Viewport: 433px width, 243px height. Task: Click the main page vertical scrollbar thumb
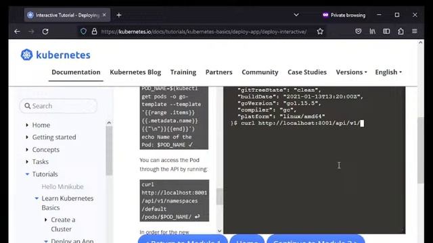click(421, 150)
